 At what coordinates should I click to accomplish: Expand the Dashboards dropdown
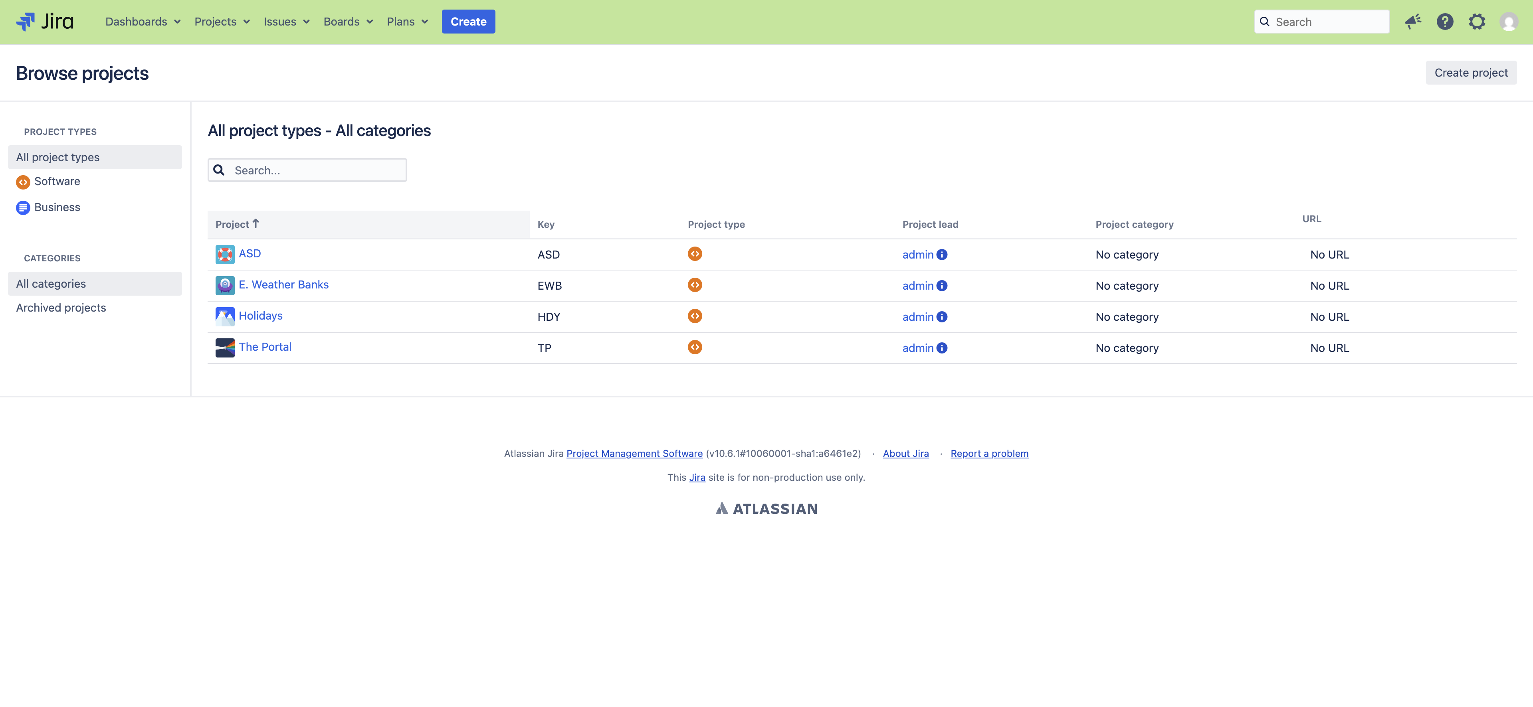[x=142, y=22]
